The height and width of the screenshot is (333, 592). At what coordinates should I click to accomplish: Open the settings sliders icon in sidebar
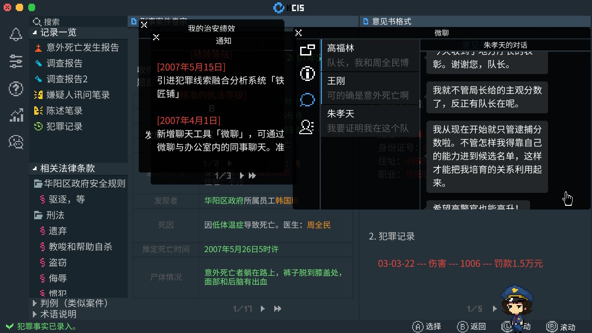pyautogui.click(x=16, y=61)
